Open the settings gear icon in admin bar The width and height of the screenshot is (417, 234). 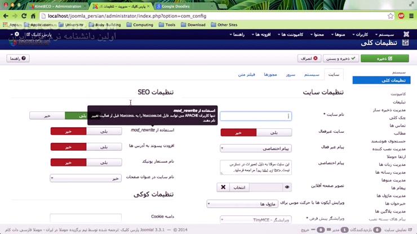click(x=17, y=34)
